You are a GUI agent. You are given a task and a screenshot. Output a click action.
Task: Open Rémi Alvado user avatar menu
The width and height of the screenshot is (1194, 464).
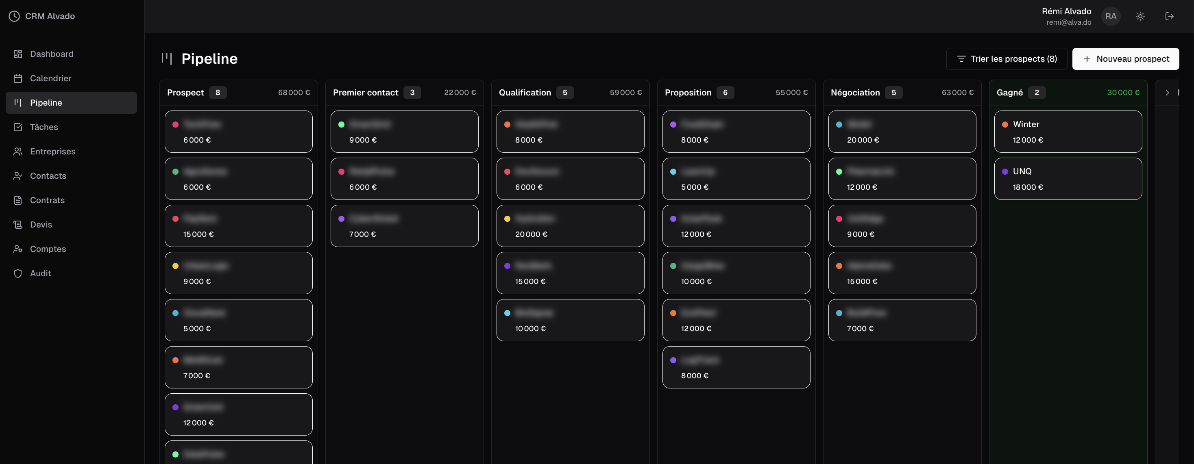point(1111,16)
